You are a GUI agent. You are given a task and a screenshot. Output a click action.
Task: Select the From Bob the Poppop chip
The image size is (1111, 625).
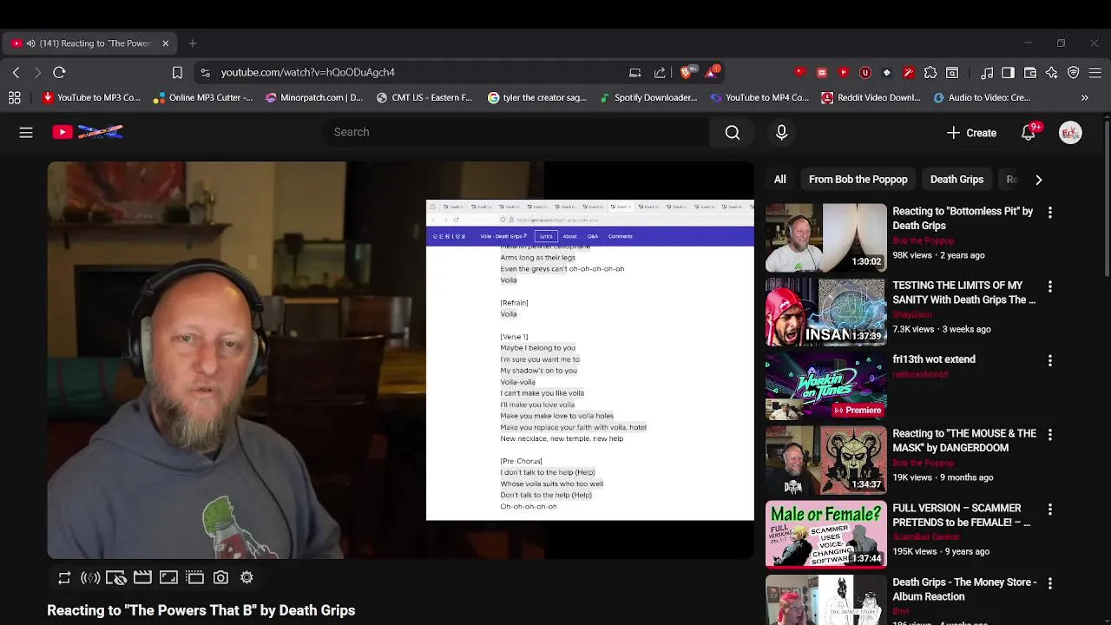pyautogui.click(x=858, y=180)
